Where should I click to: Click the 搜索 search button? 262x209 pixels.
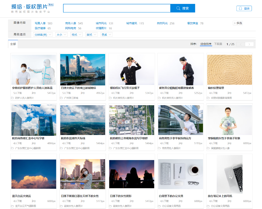(x=183, y=8)
